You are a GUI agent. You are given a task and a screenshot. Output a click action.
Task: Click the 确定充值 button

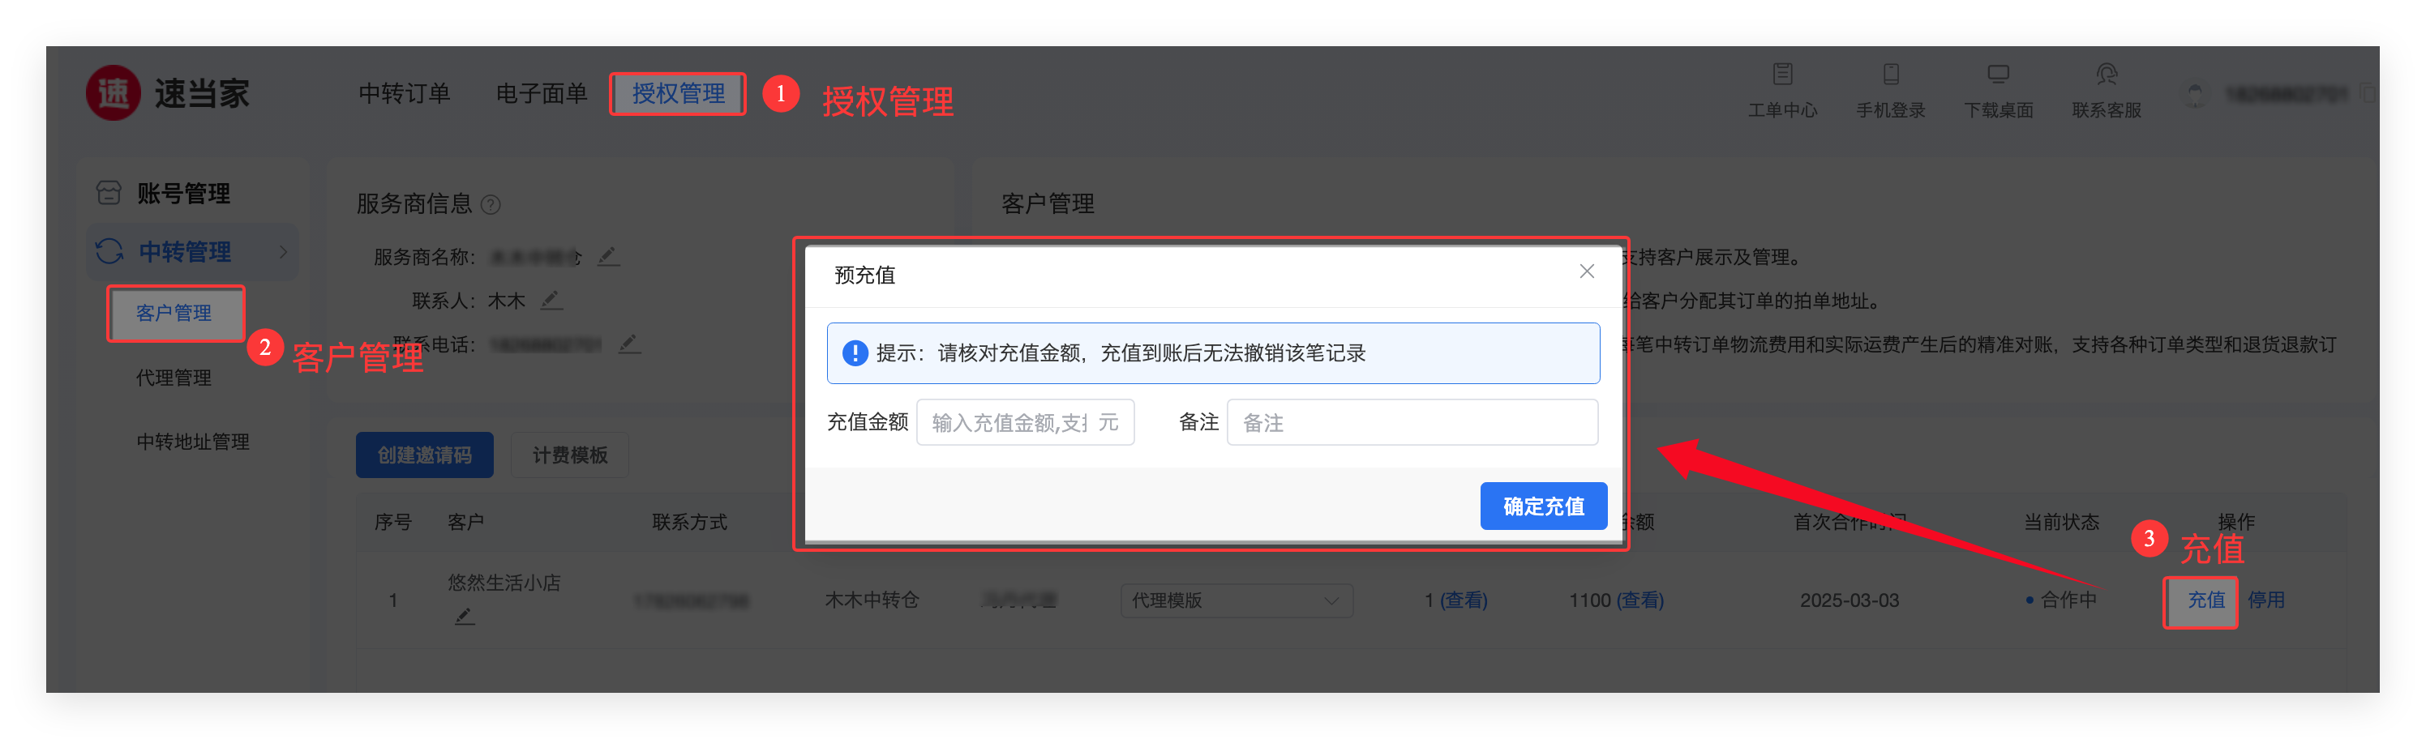1543,506
